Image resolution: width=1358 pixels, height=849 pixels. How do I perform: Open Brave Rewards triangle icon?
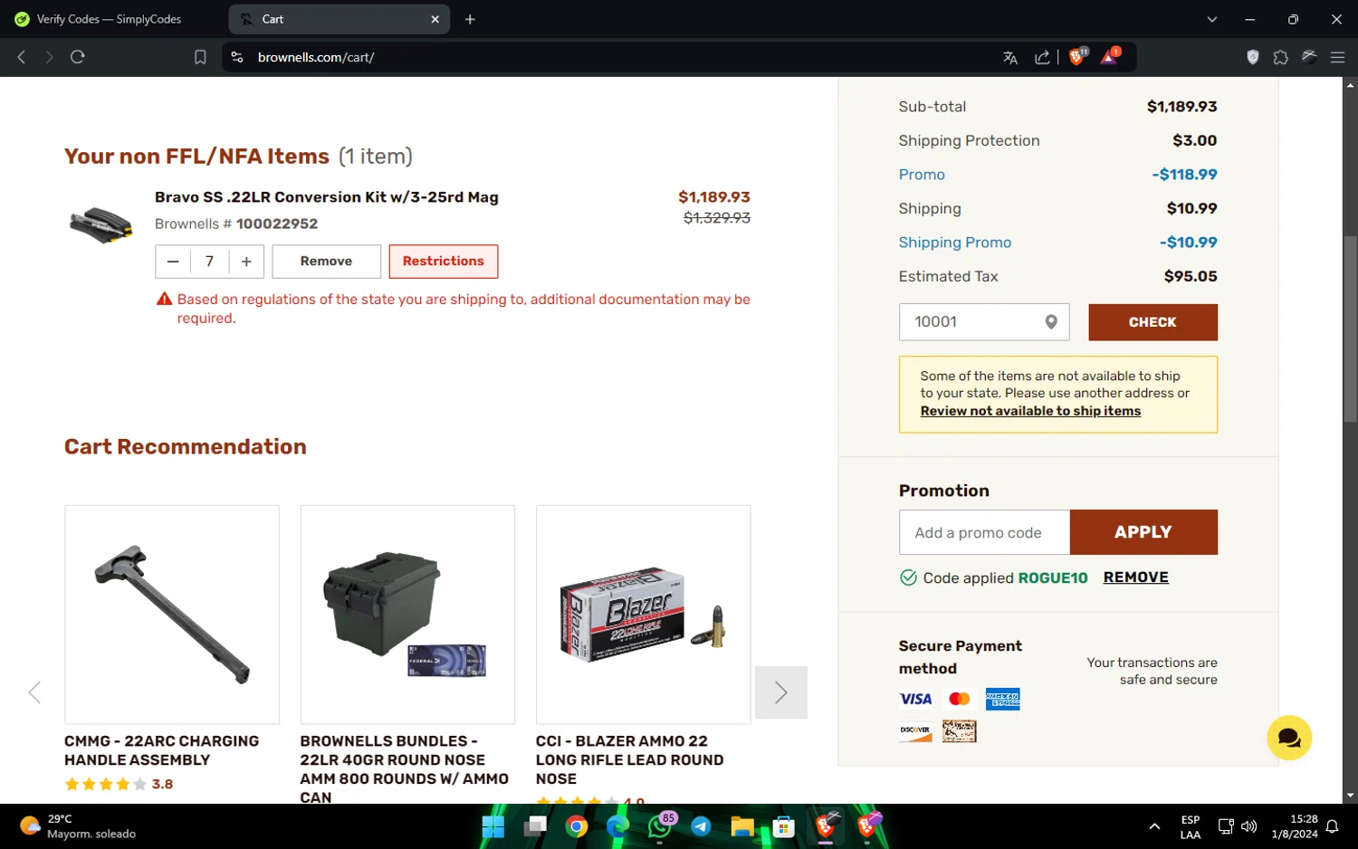(1110, 56)
